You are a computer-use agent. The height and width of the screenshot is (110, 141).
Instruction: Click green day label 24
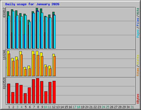[x=103, y=107]
